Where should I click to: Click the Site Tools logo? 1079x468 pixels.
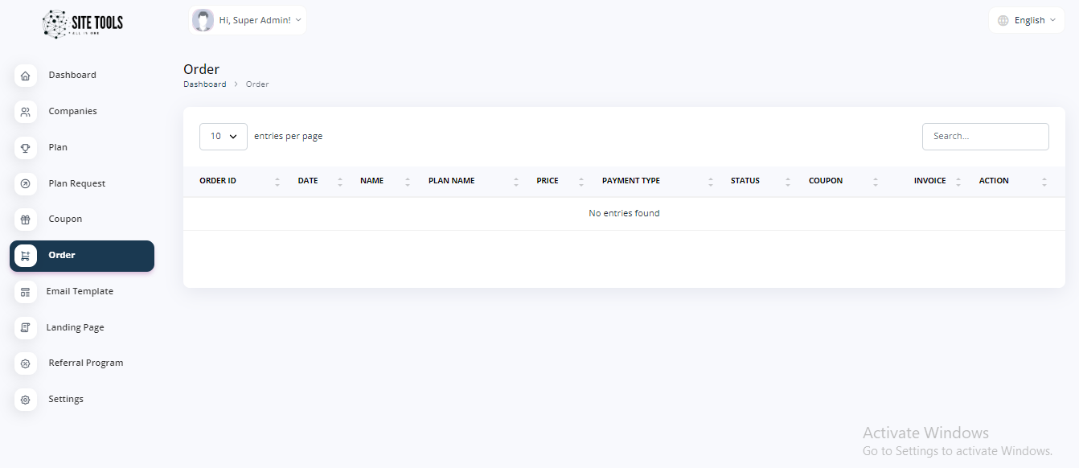(83, 23)
